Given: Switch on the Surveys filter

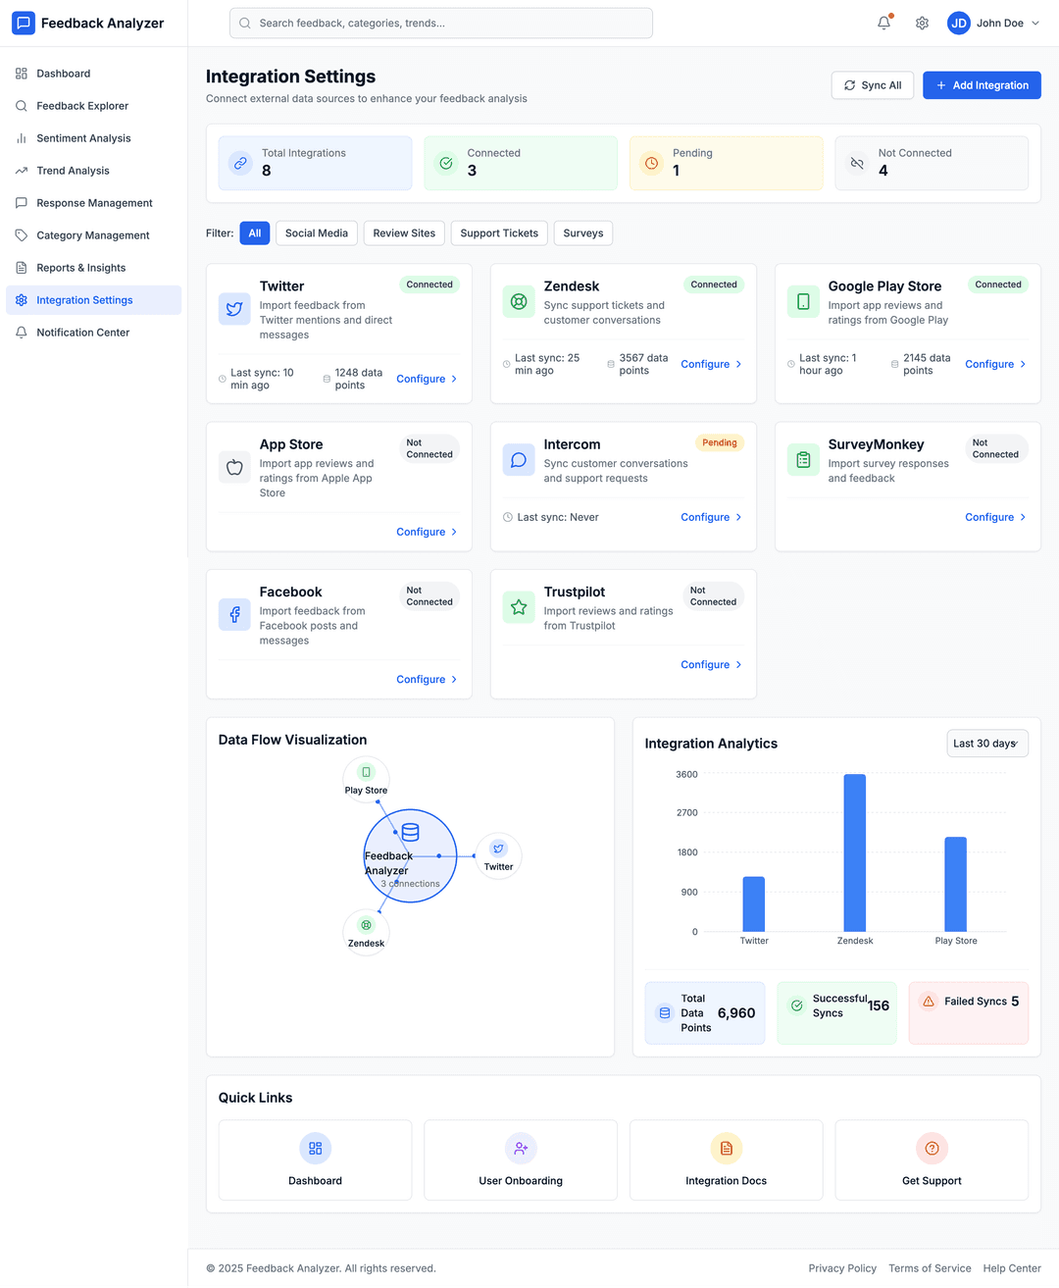Looking at the screenshot, I should [x=582, y=232].
